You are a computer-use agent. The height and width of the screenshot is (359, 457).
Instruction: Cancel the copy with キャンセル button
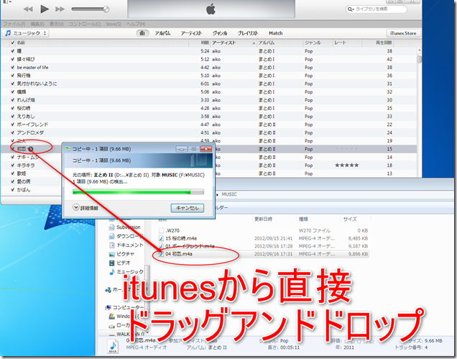point(188,207)
